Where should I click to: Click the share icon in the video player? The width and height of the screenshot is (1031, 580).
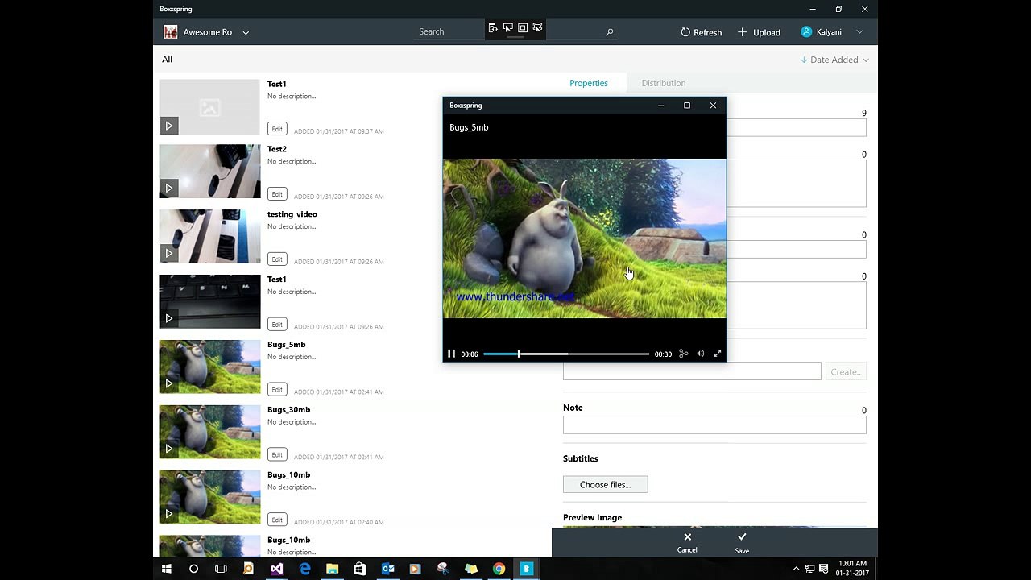click(683, 354)
